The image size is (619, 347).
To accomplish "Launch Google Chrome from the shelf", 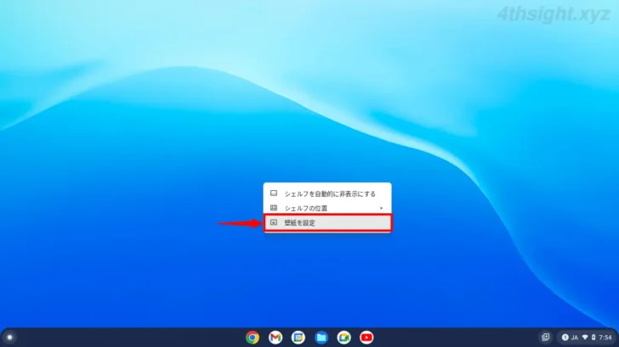I will 253,338.
